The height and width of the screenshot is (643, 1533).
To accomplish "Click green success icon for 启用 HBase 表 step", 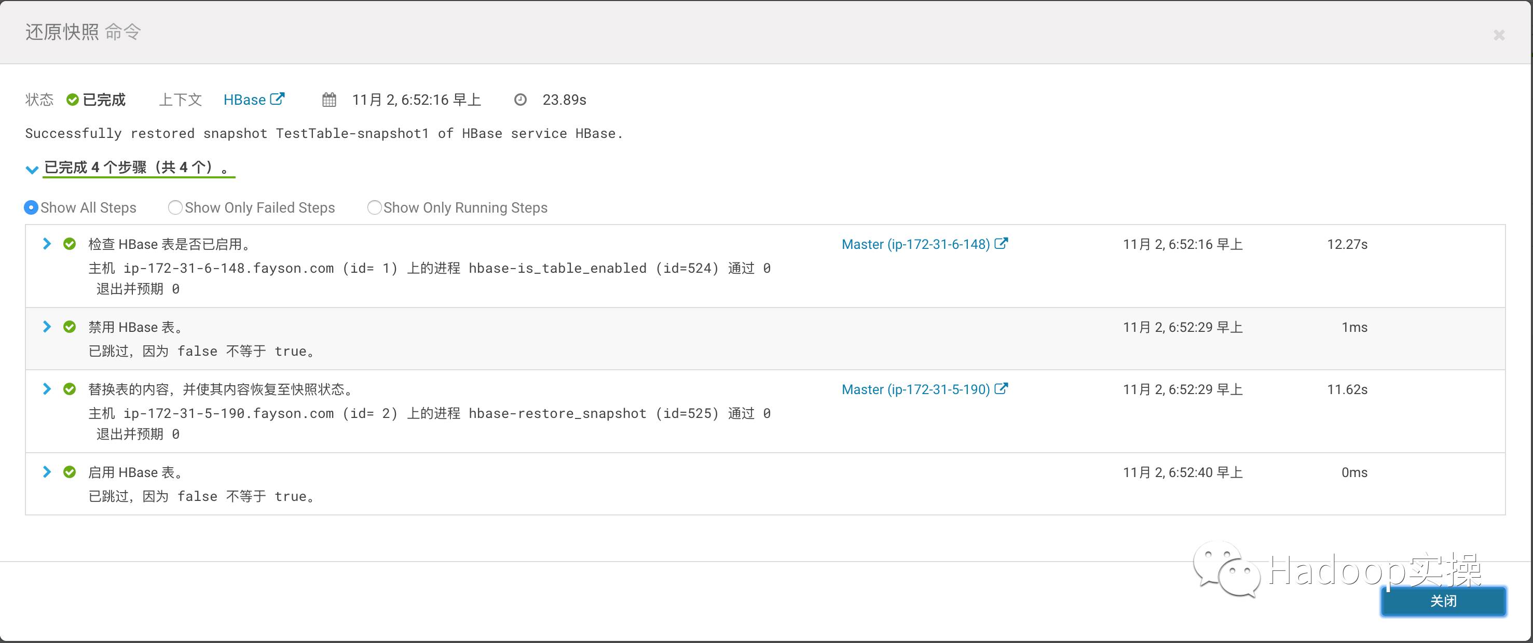I will (70, 472).
